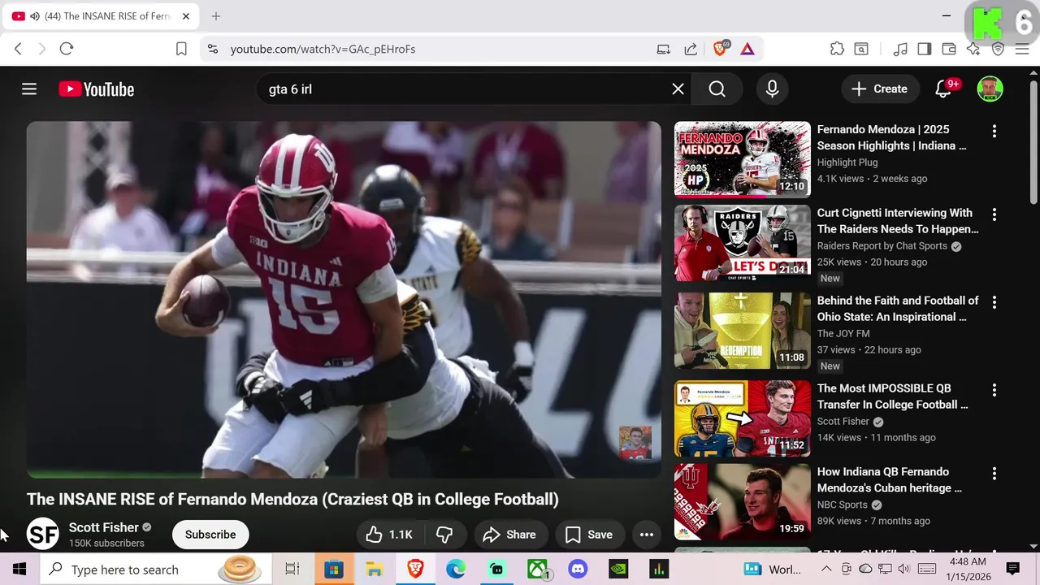Screen dimensions: 1040x585
Task: Select the YouTube browser tab
Action: [x=102, y=16]
